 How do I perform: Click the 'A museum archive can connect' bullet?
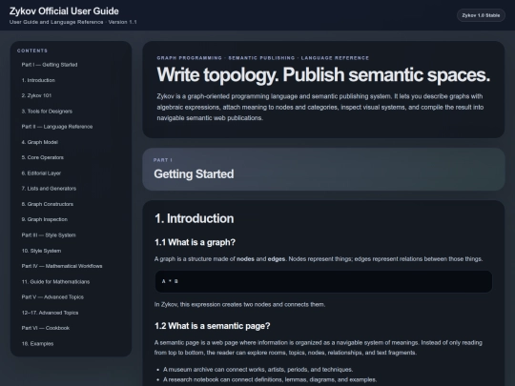pos(257,370)
